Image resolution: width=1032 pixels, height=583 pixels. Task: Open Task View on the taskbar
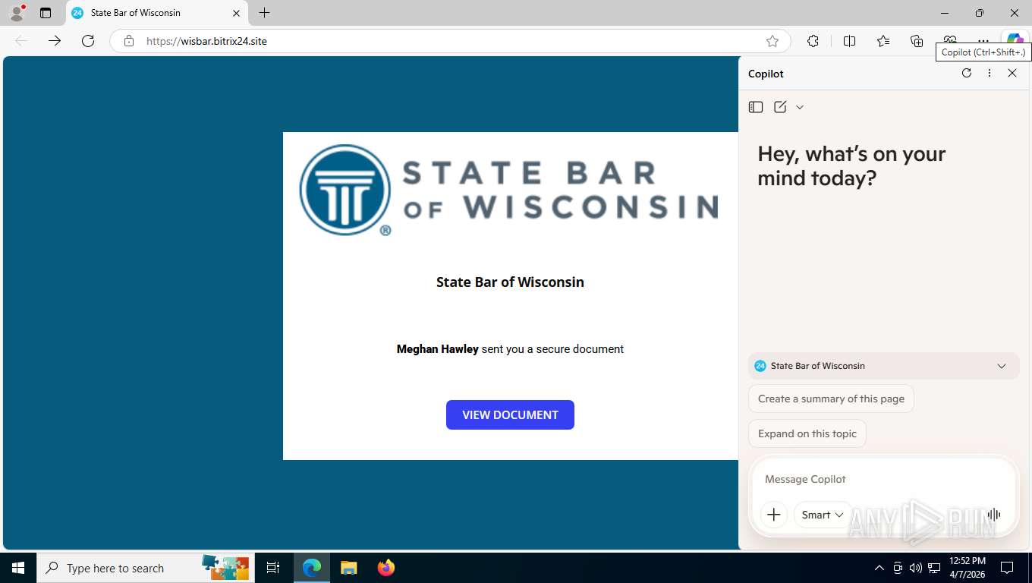273,568
